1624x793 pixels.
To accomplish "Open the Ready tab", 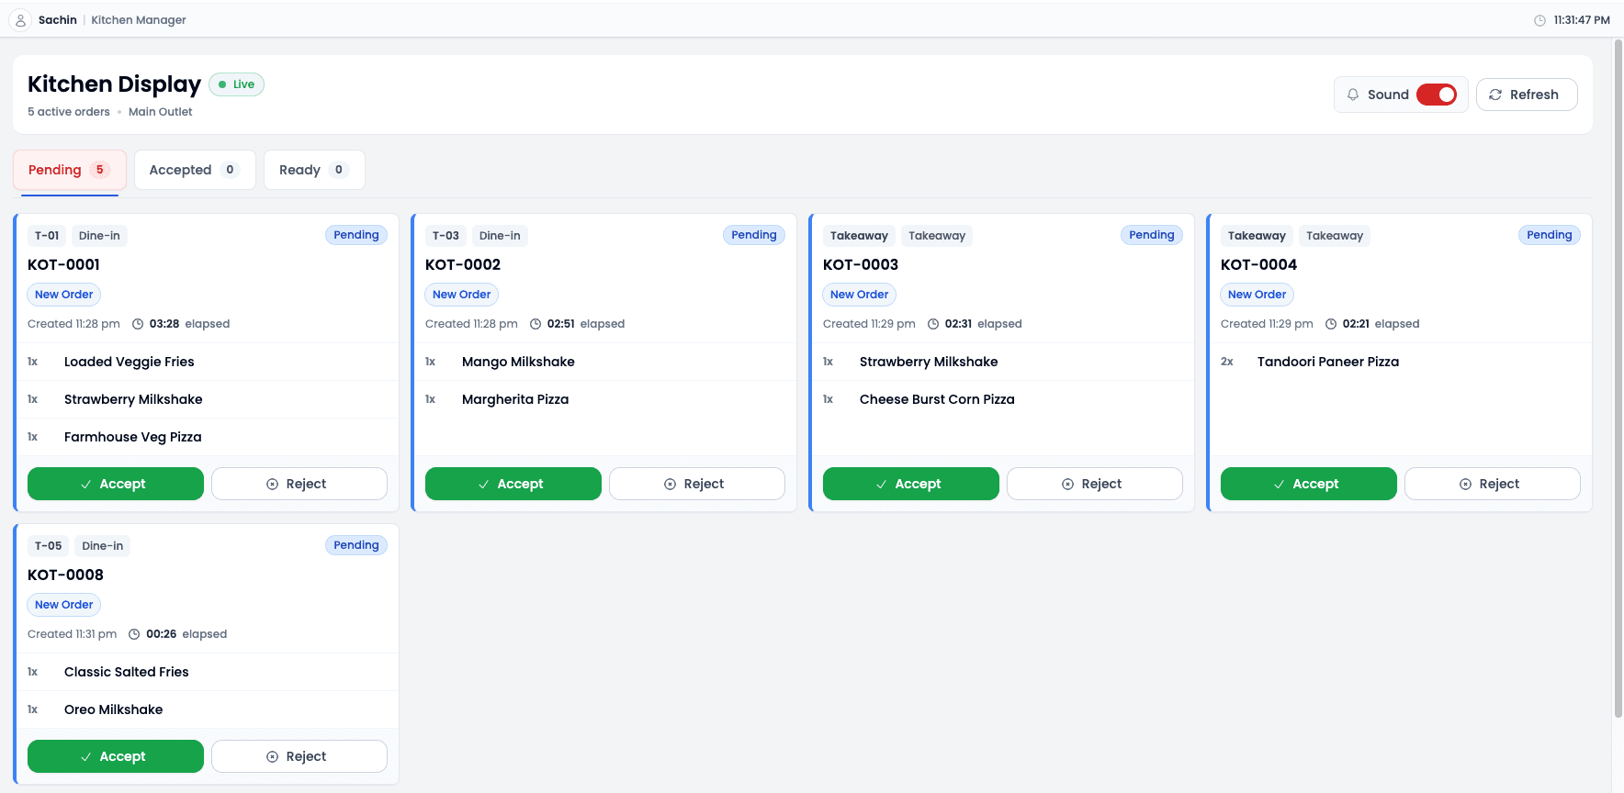I will (314, 170).
